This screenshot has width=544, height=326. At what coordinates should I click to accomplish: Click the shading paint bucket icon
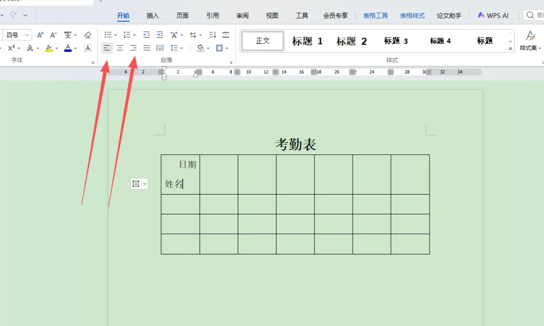tap(200, 48)
